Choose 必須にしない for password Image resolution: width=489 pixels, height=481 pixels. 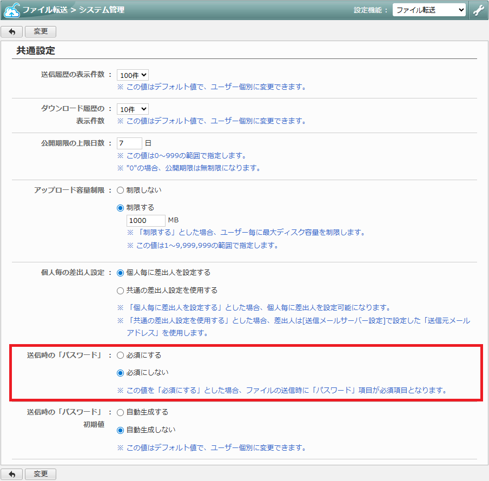point(121,373)
